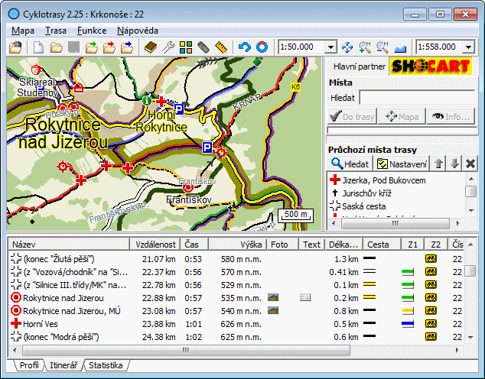Click the Nastavení button
Screen dimensions: 485x379
pos(401,164)
